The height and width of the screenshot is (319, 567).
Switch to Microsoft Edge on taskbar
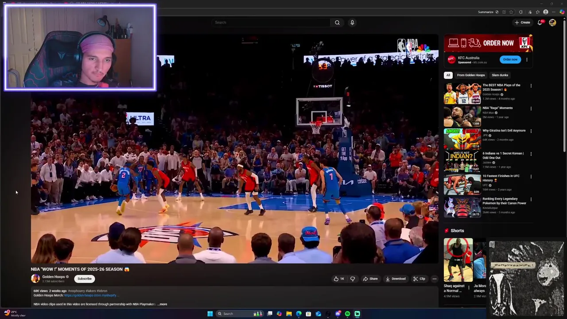pos(299,314)
